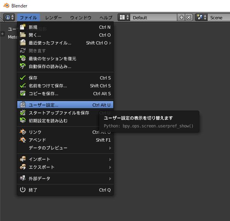Screen dimensions: 230x221
Task: Select 自動保存の読み込み... entry
Action: (65, 66)
